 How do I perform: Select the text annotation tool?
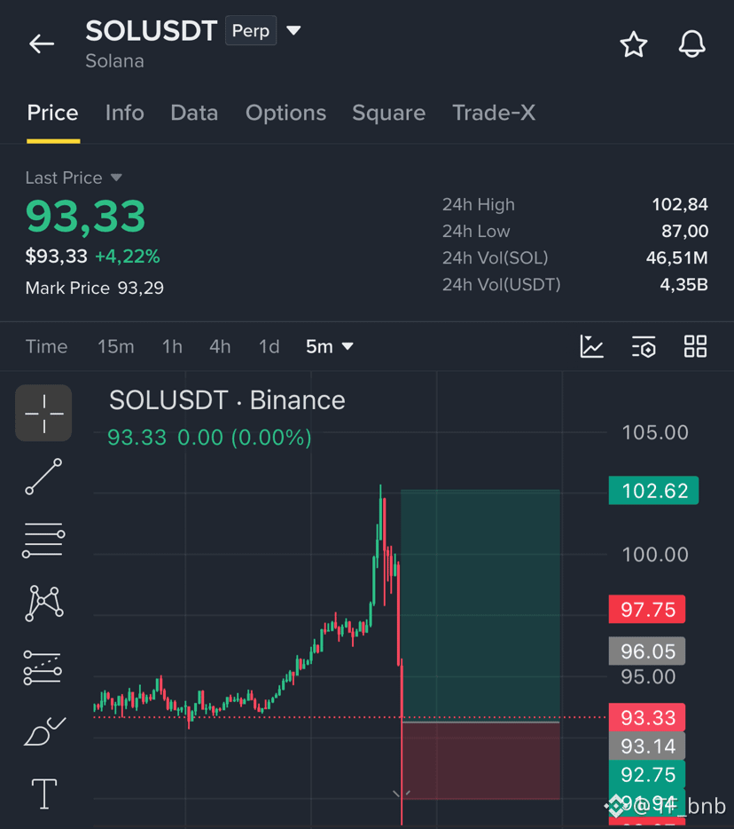point(44,793)
